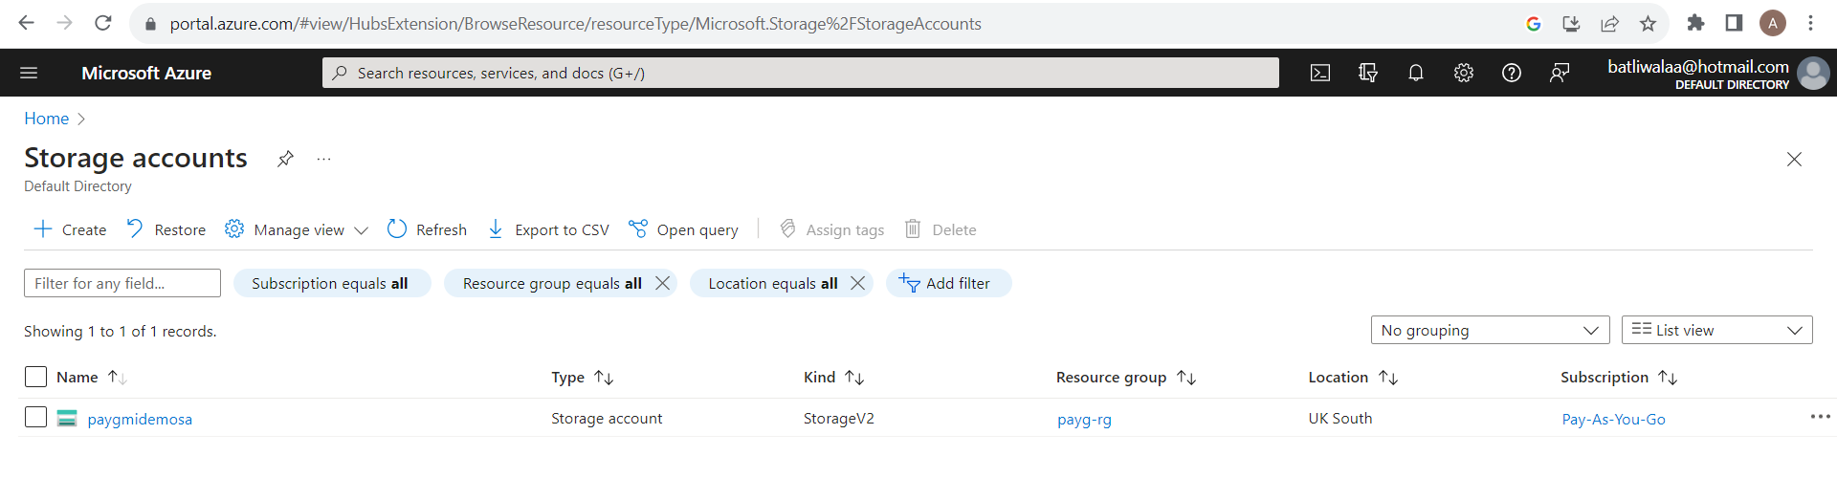Open the Help question mark icon

[x=1512, y=74]
